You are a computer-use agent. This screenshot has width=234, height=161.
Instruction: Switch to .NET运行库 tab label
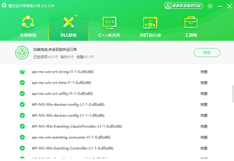pyautogui.click(x=150, y=35)
